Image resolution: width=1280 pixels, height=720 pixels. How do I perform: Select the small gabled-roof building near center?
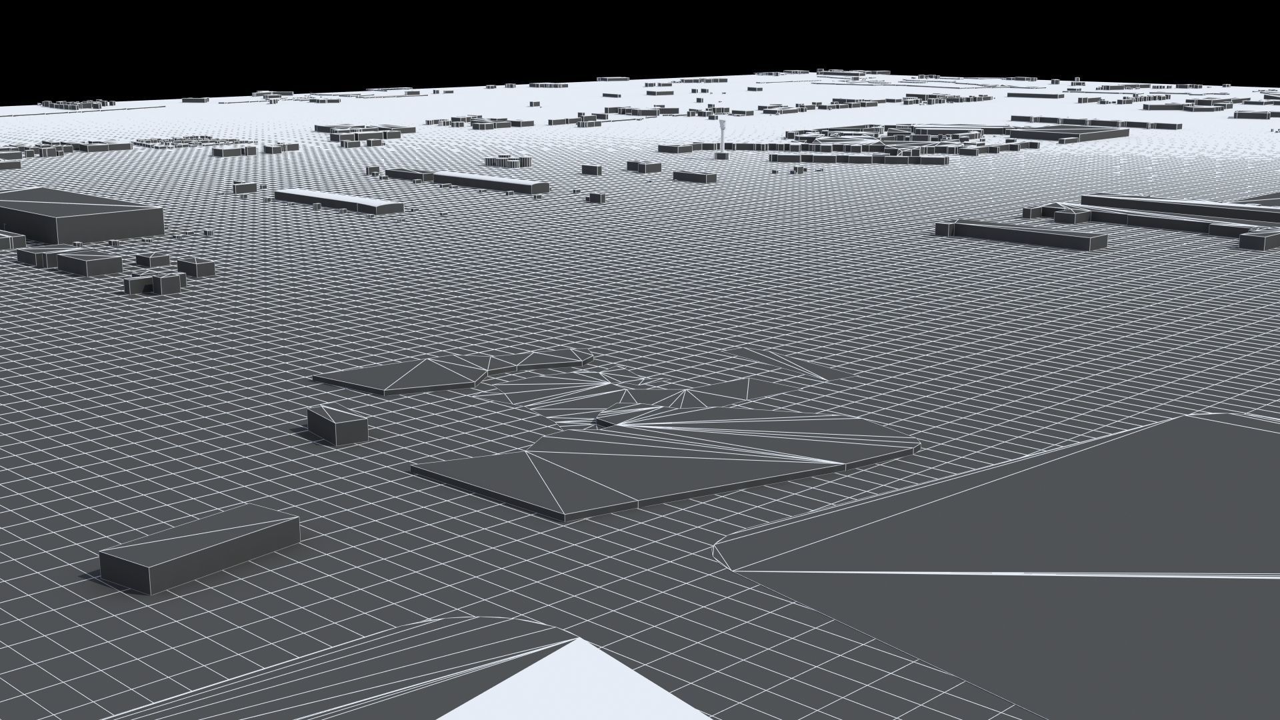pyautogui.click(x=337, y=424)
